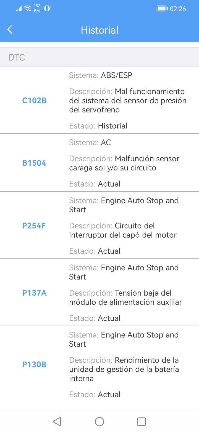The width and height of the screenshot is (199, 433).
Task: Select the P254F trouble code
Action: click(x=34, y=226)
